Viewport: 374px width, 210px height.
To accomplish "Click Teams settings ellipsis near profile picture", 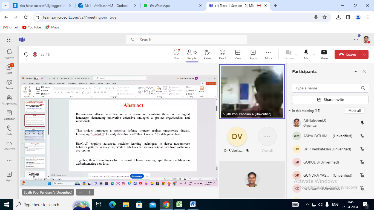I will click(x=356, y=40).
